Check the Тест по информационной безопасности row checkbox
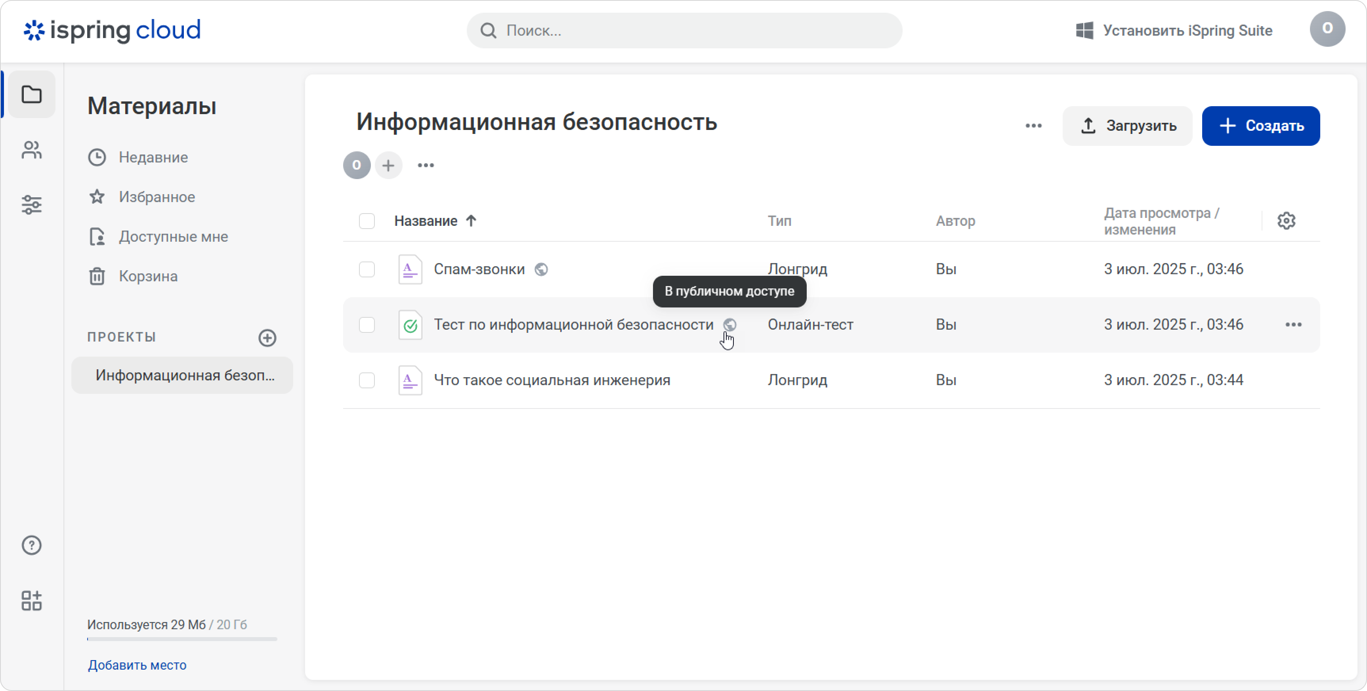The height and width of the screenshot is (691, 1367). [367, 325]
